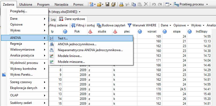Click the stopa column header
216x106 pixels.
175,31
